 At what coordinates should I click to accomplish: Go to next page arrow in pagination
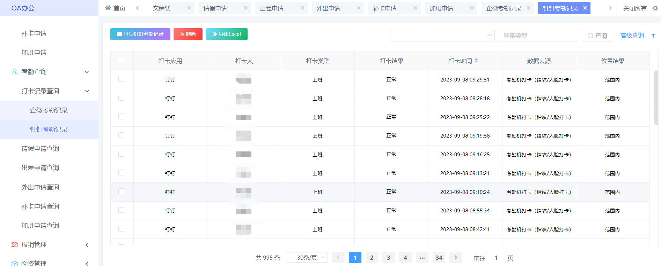pyautogui.click(x=455, y=258)
